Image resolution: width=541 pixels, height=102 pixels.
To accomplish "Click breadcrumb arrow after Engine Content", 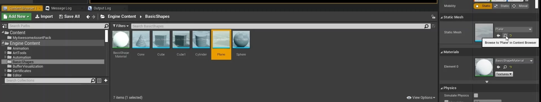I will coord(141,17).
